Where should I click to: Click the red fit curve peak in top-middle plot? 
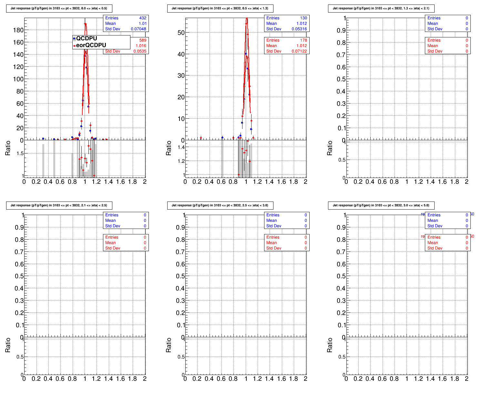(247, 18)
